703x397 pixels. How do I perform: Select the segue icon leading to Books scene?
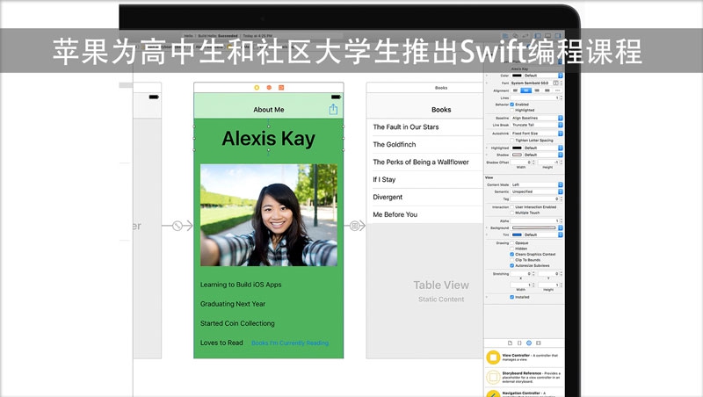coord(355,226)
